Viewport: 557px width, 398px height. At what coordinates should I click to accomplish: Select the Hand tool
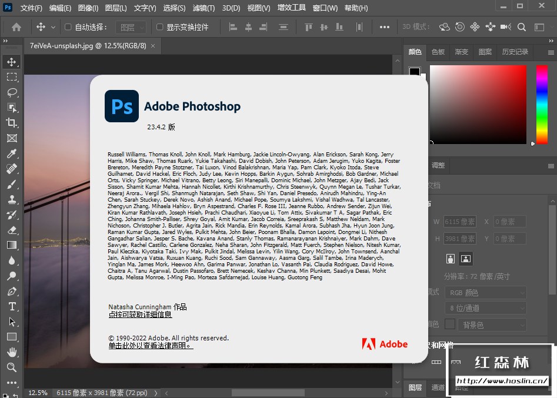12,352
